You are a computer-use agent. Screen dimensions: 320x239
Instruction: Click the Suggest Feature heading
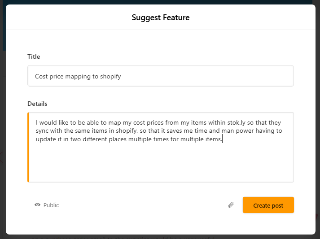point(160,18)
